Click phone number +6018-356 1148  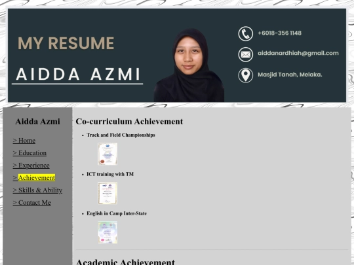click(x=279, y=33)
